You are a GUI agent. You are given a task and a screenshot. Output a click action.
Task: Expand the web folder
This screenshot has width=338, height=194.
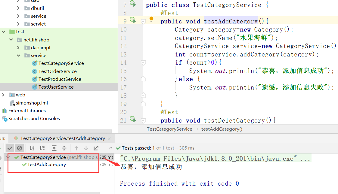pos(3,95)
